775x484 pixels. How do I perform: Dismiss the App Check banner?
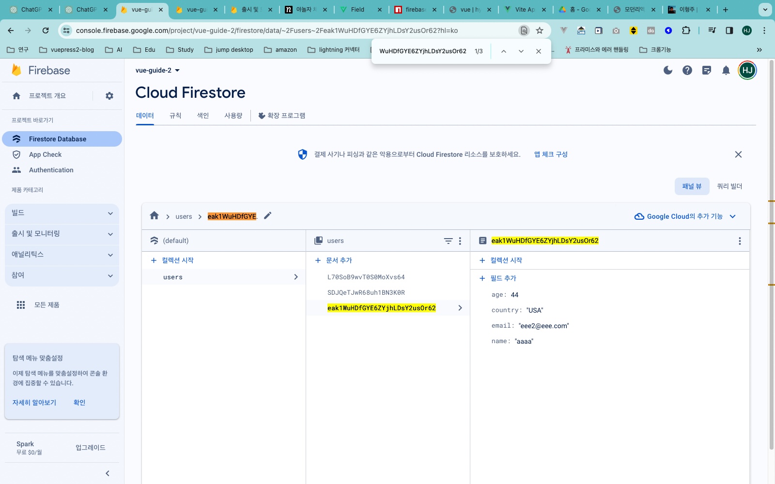pyautogui.click(x=738, y=154)
